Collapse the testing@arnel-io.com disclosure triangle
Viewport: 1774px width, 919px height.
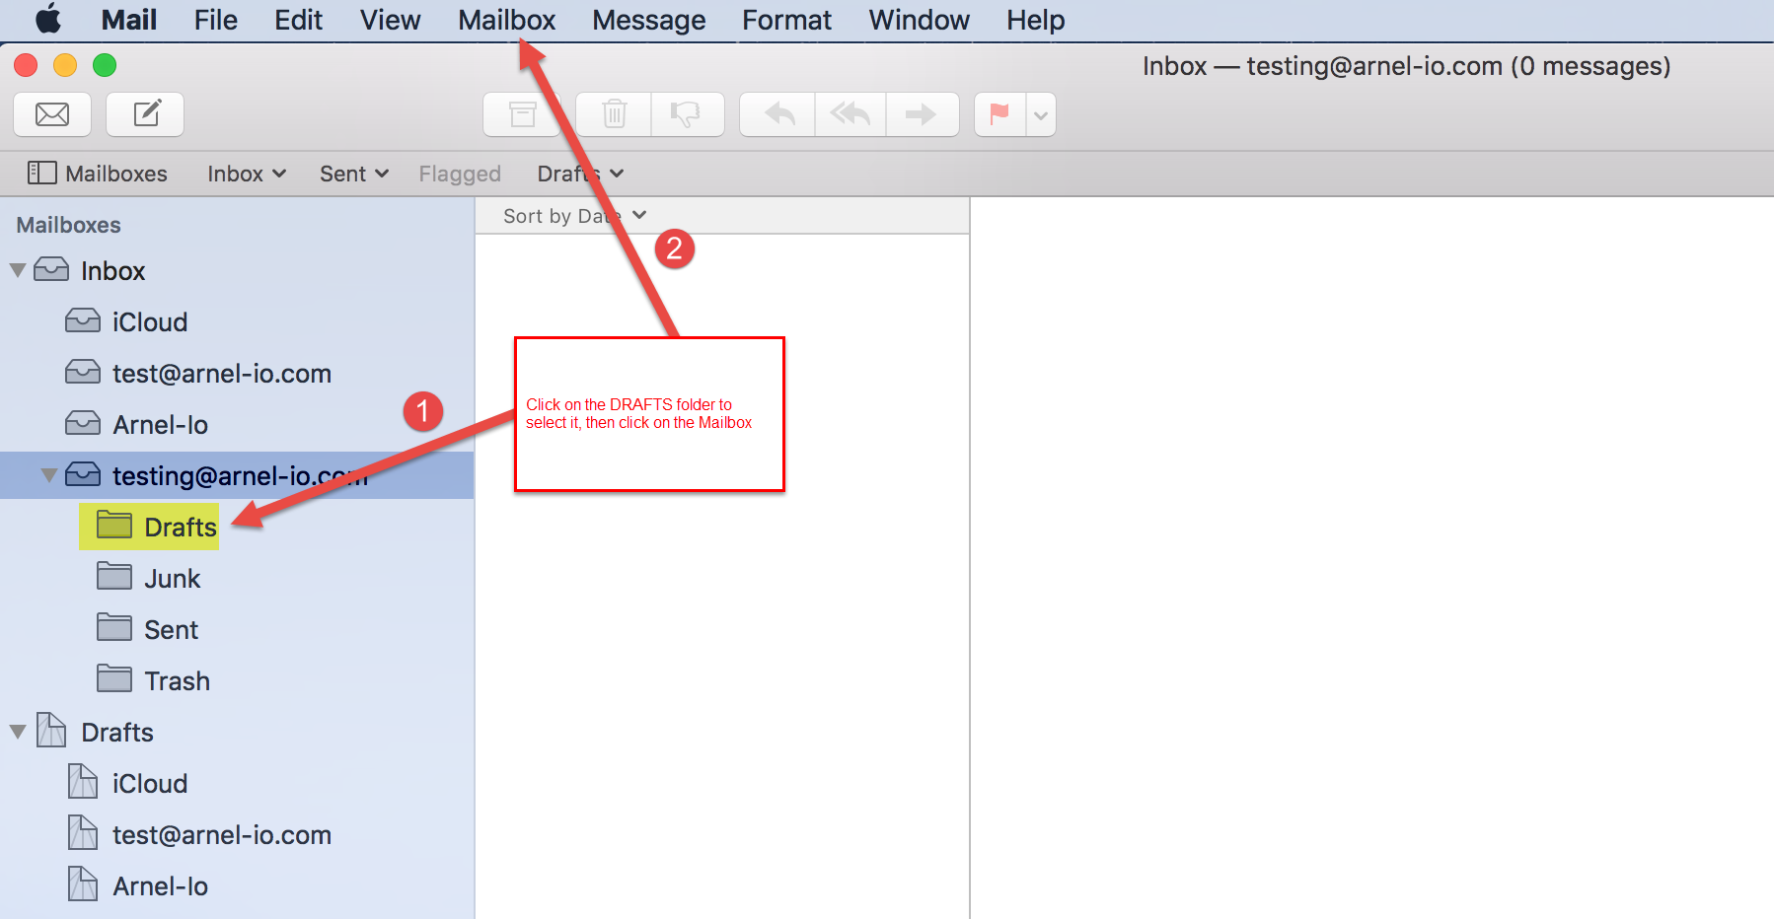coord(49,475)
